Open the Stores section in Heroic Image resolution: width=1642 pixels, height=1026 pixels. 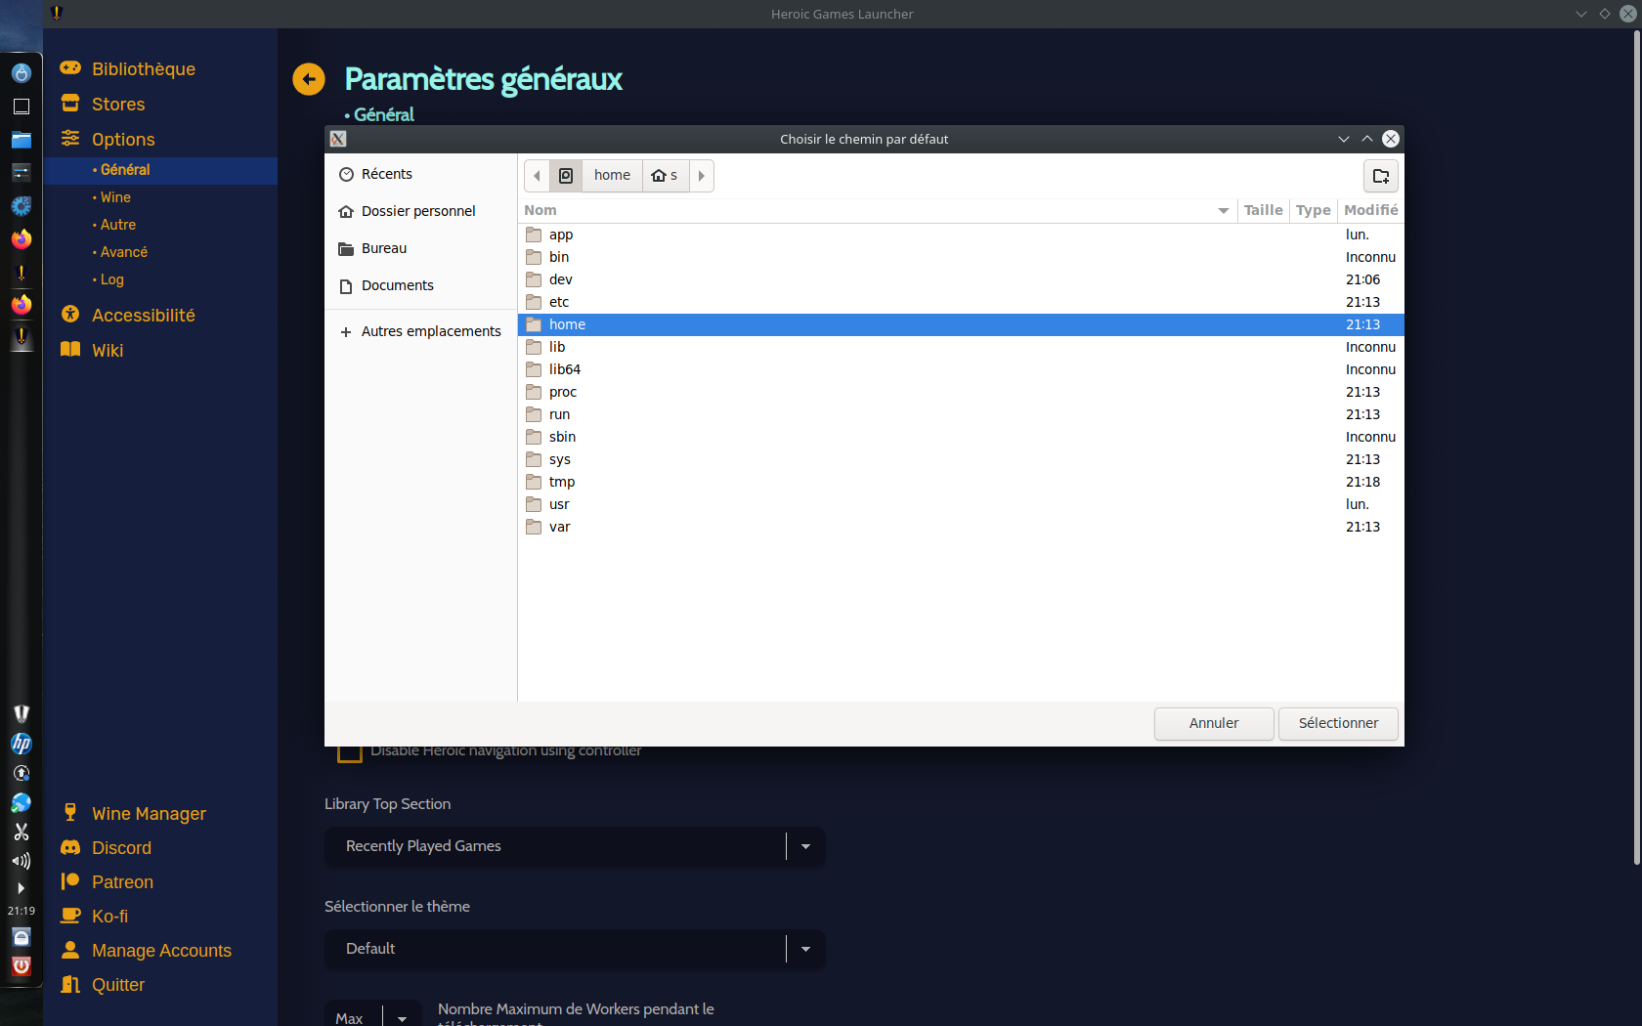pyautogui.click(x=103, y=105)
